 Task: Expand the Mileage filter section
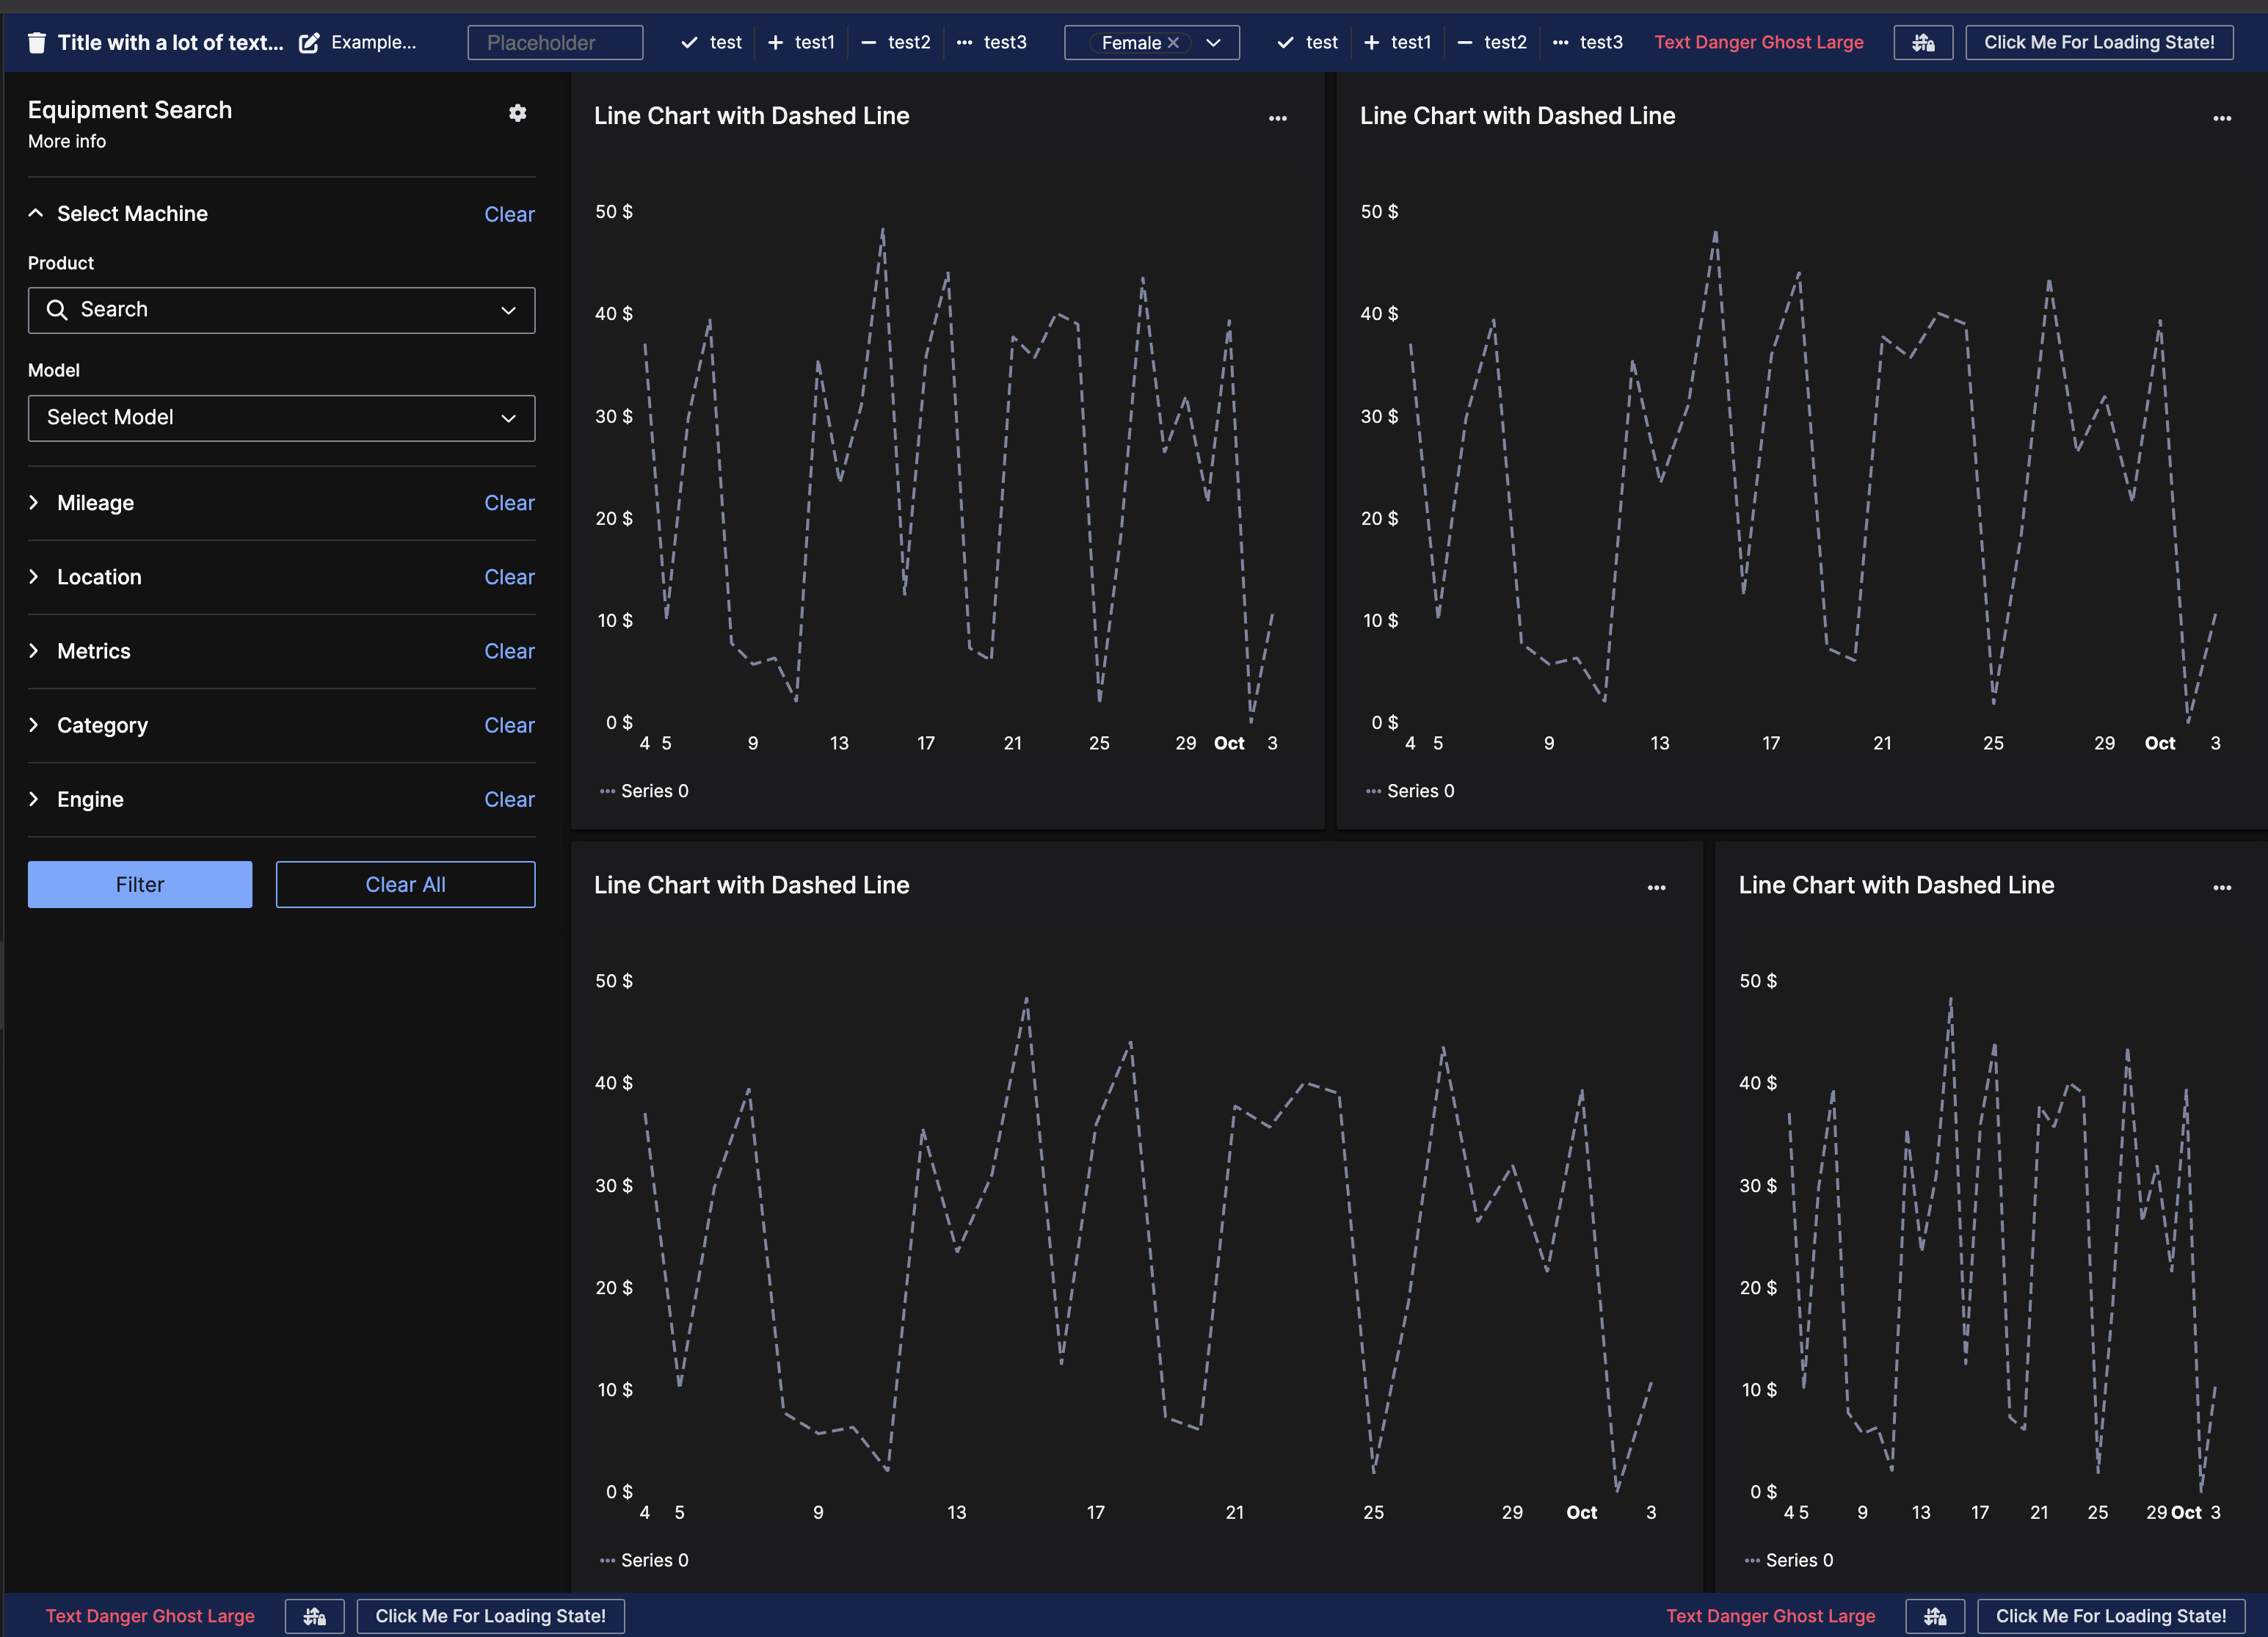click(95, 503)
